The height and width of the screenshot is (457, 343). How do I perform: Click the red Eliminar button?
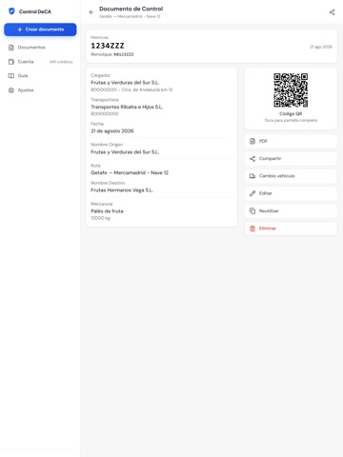pos(291,228)
